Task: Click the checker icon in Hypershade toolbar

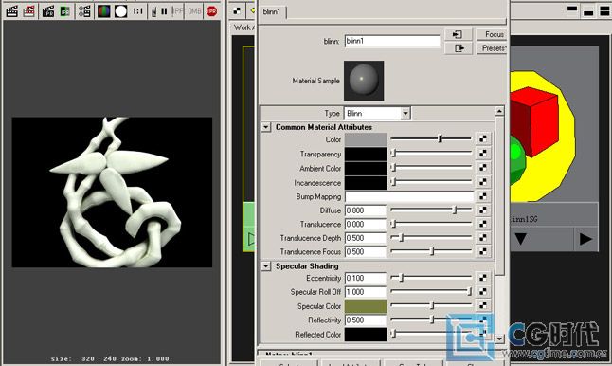Action: click(237, 11)
